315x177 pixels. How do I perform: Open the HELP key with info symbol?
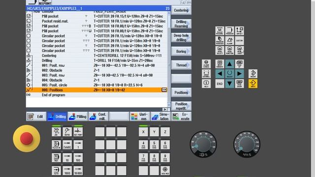pos(206,84)
